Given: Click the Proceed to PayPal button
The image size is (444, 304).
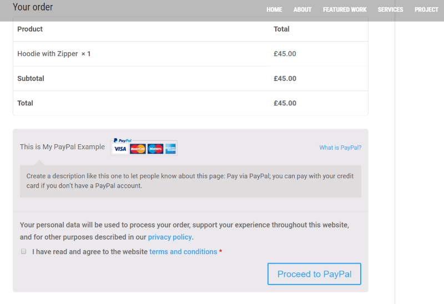Looking at the screenshot, I should [x=314, y=274].
